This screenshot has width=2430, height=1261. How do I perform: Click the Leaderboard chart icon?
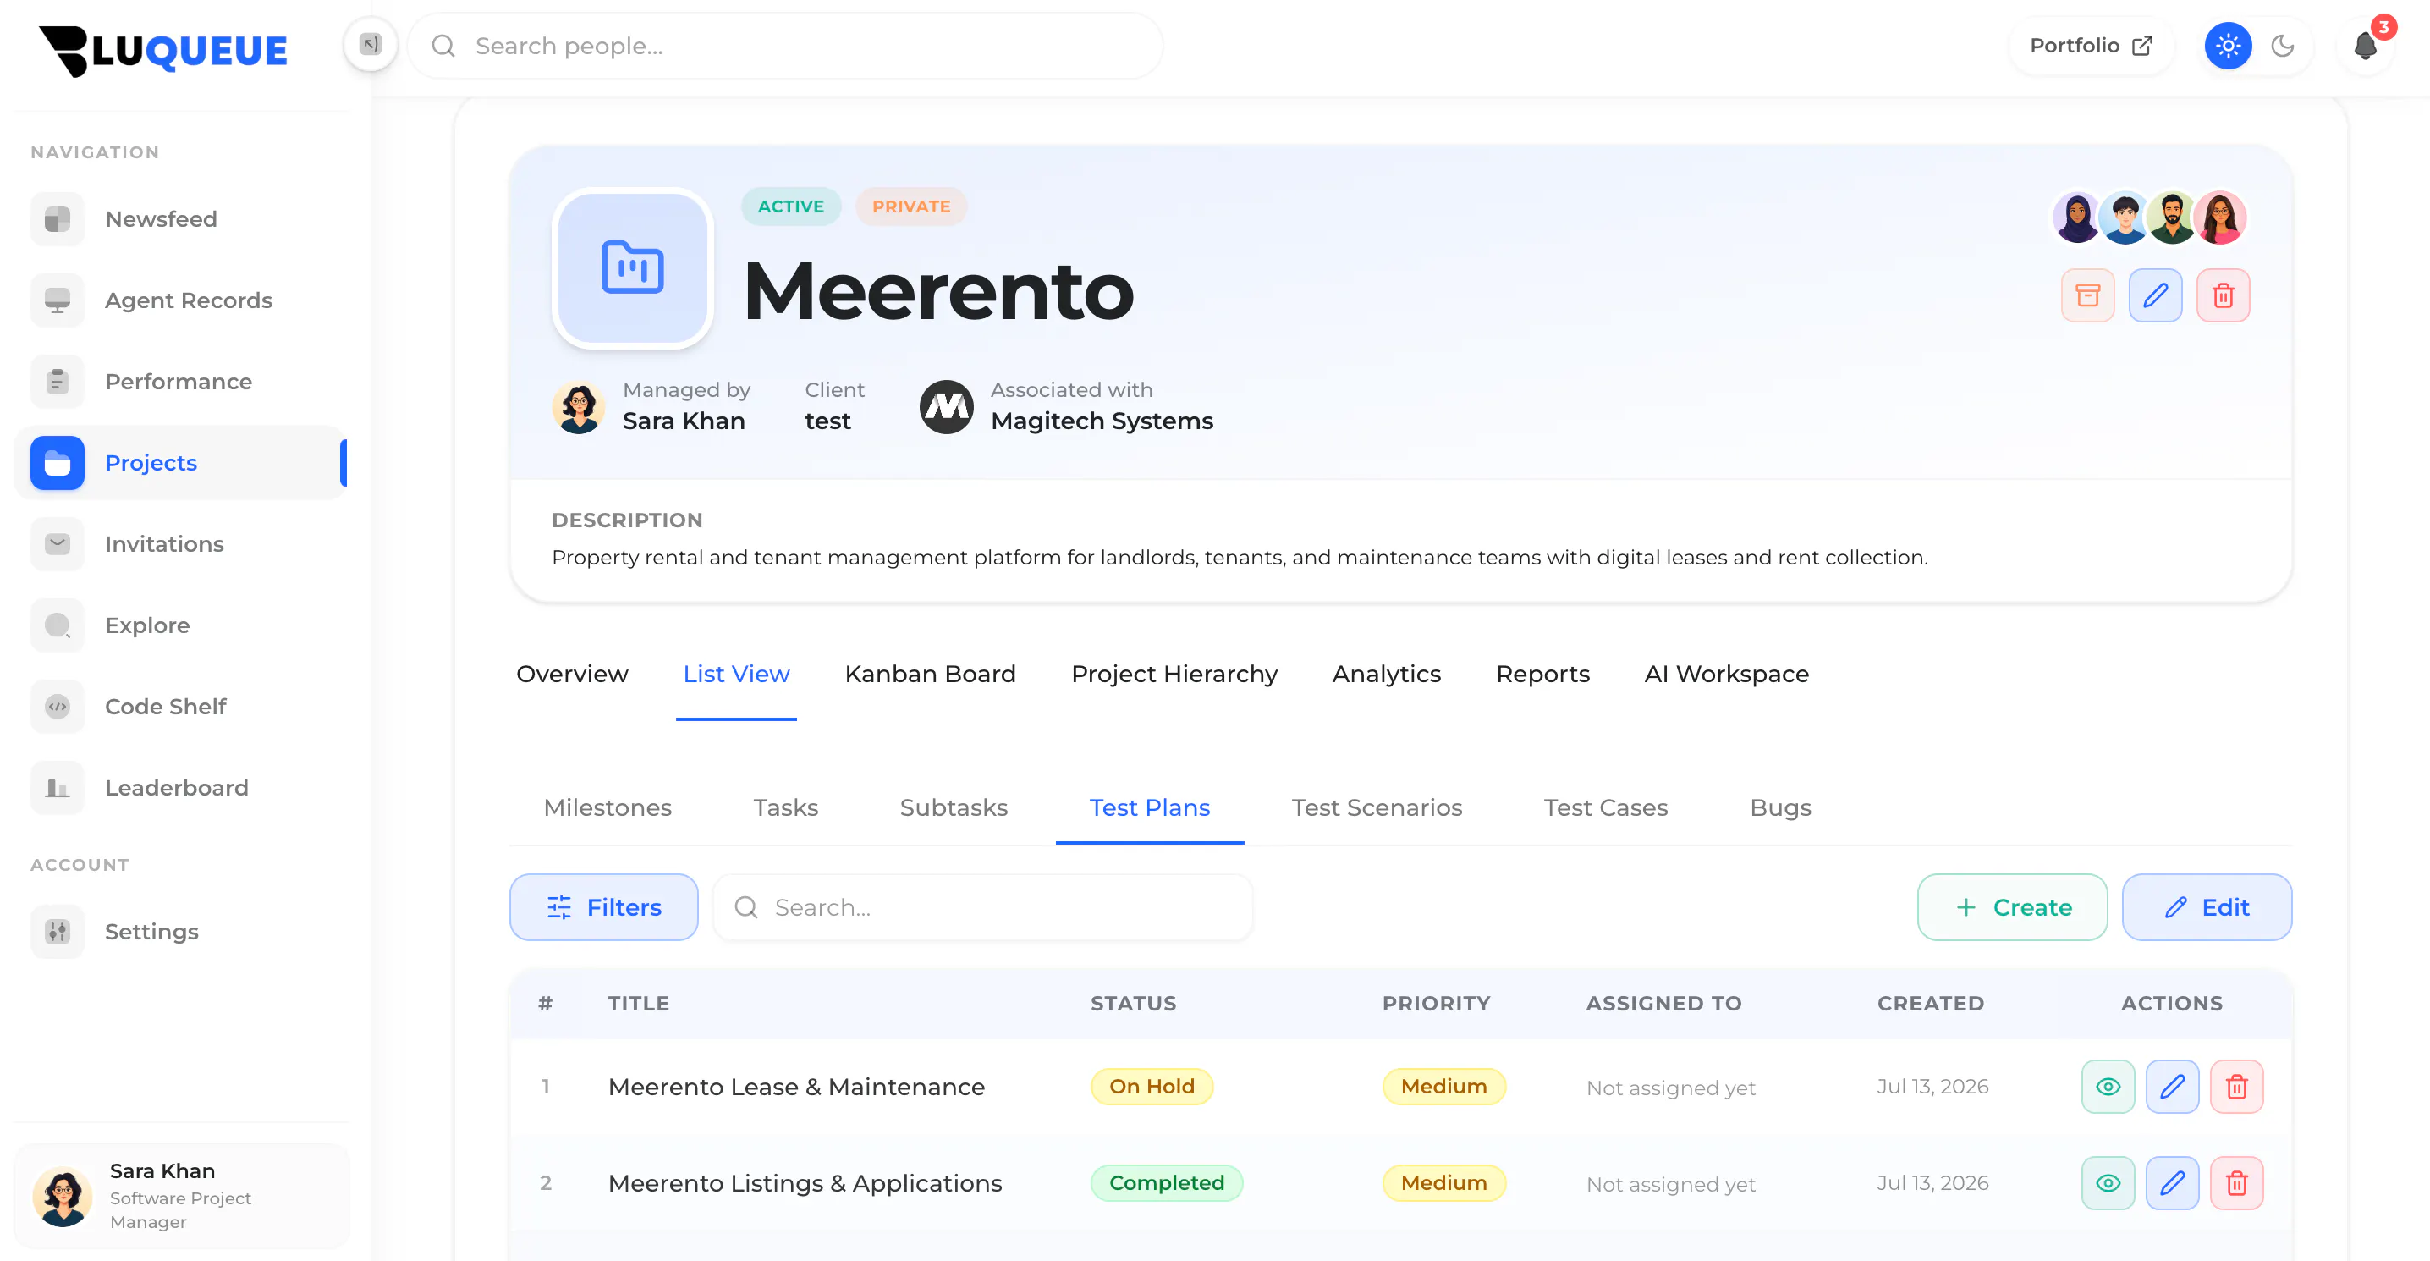click(58, 787)
